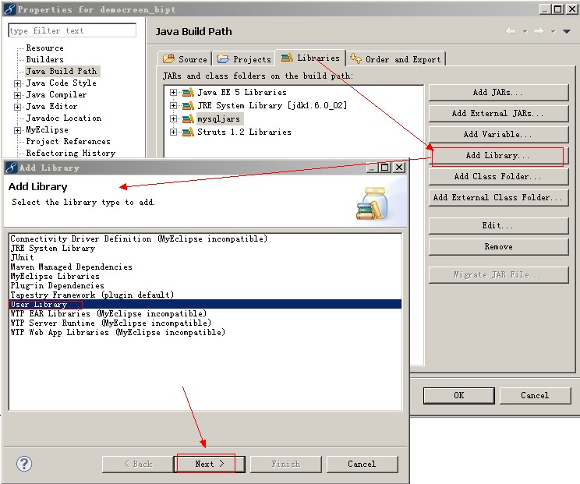580x484 pixels.
Task: Select Connectivity Driver Definition library type
Action: tap(205, 238)
